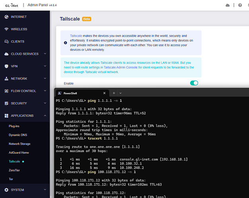Add a new PowerShell tab

point(114,93)
